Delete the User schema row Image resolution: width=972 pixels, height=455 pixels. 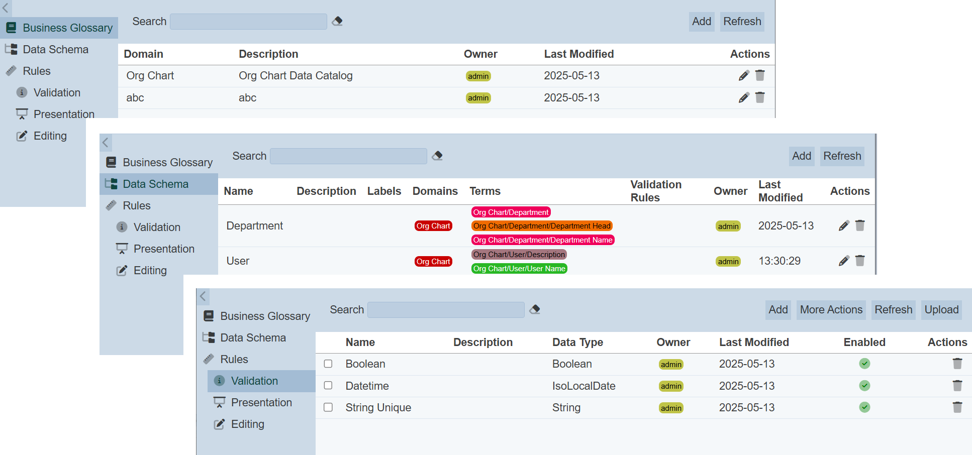(860, 261)
